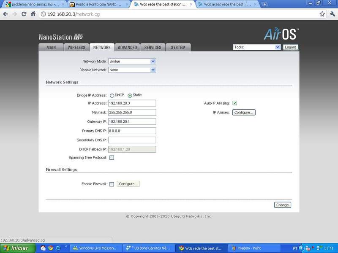Open the SYSTEM tab
Image resolution: width=338 pixels, height=253 pixels.
pos(178,47)
